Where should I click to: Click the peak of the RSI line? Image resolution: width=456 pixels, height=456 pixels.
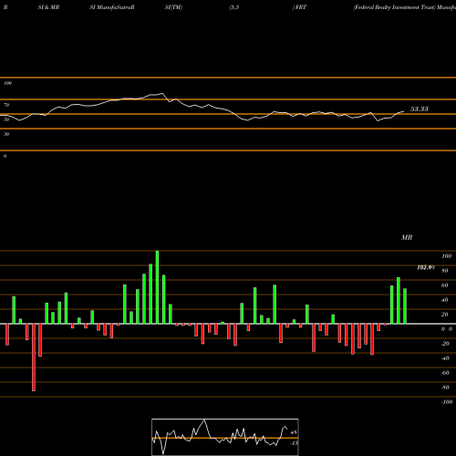point(162,93)
